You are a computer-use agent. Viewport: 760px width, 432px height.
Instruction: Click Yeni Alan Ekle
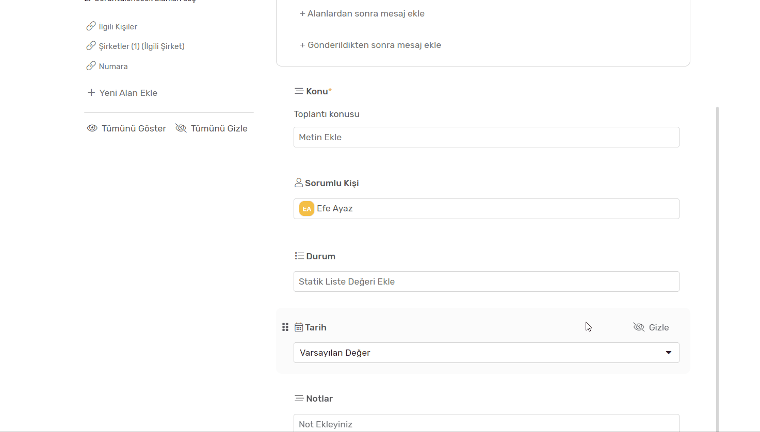point(123,93)
